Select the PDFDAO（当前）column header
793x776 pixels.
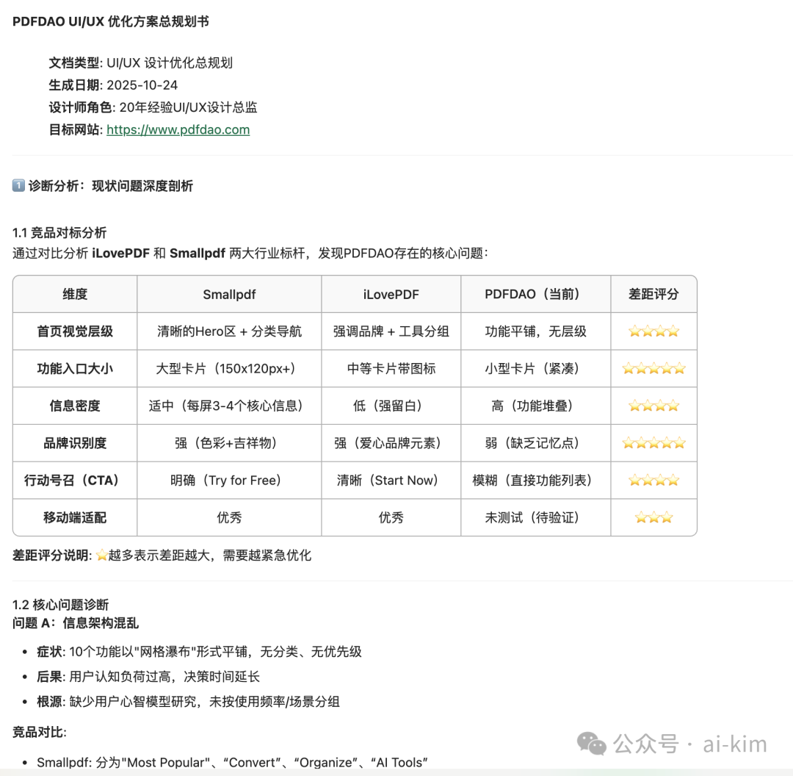536,294
